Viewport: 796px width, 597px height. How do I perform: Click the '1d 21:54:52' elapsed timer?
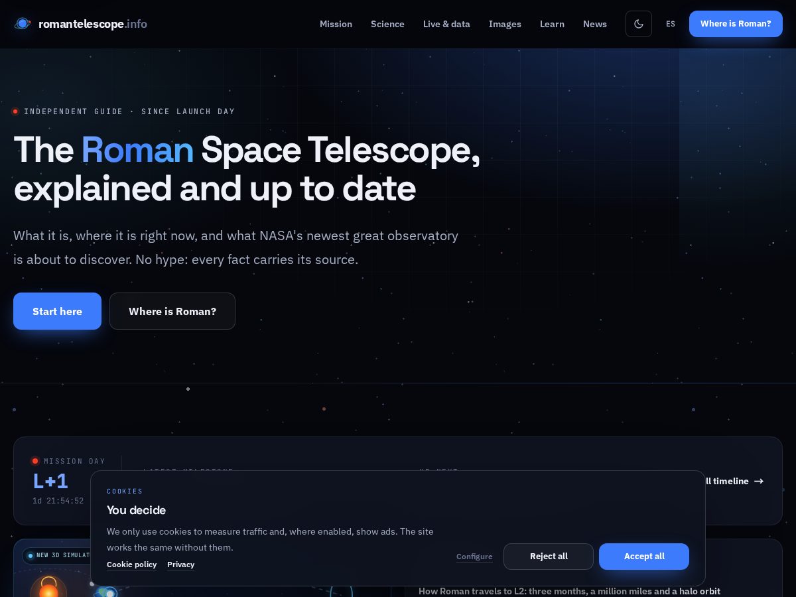(x=58, y=501)
